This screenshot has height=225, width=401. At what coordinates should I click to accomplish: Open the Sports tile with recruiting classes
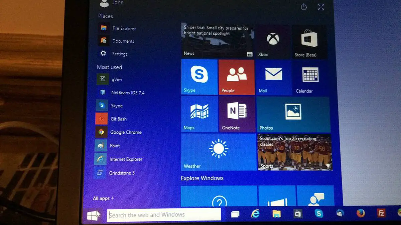click(x=295, y=152)
